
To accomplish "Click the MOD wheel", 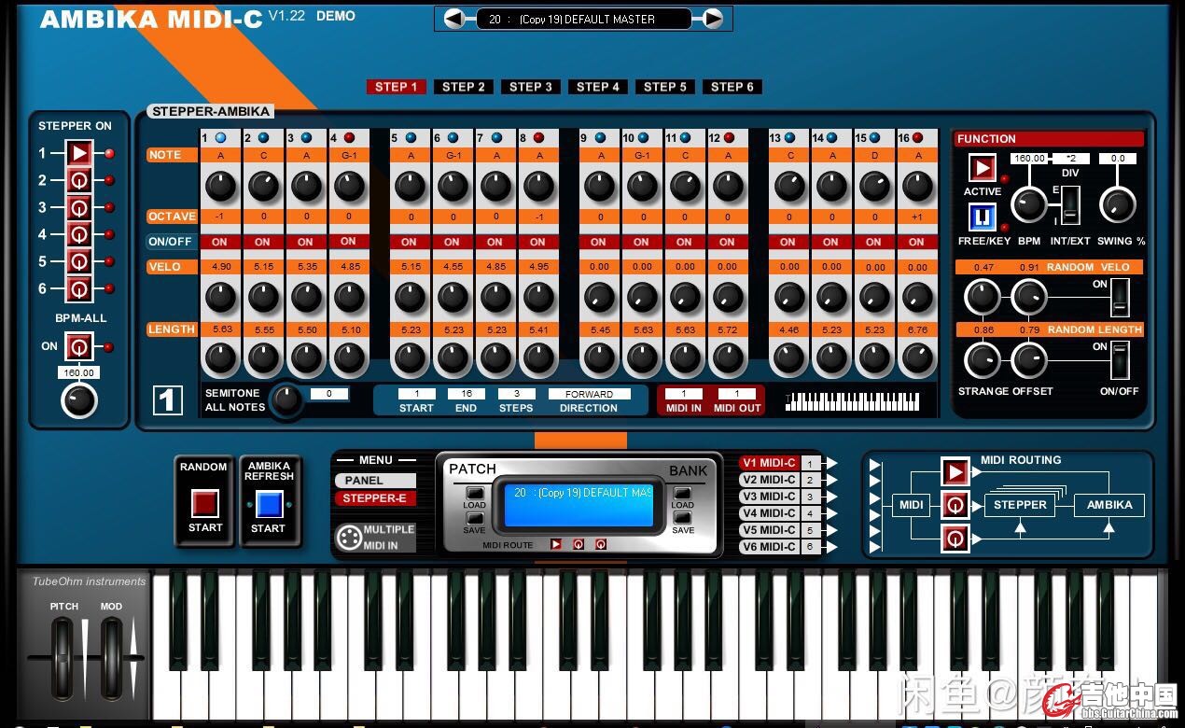I will [112, 657].
